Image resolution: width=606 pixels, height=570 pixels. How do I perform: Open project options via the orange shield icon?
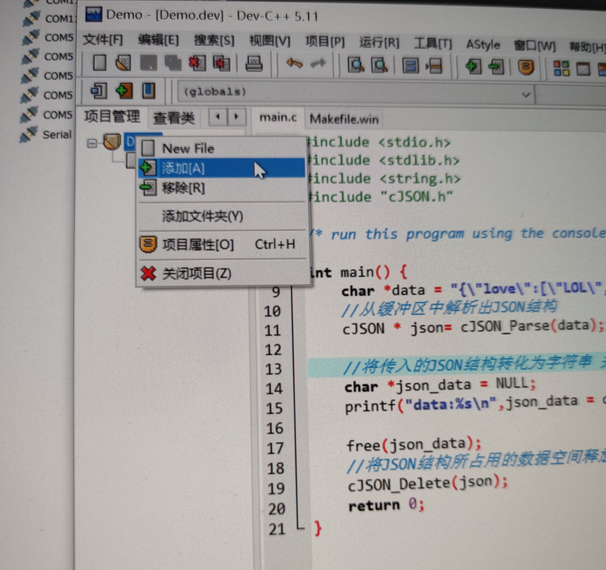pyautogui.click(x=525, y=67)
